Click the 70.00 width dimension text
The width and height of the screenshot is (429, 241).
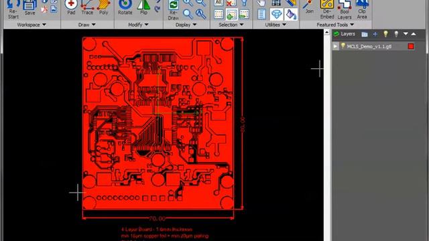(x=158, y=219)
